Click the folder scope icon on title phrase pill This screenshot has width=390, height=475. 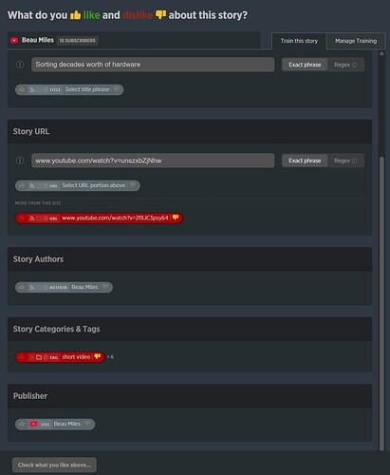coord(39,90)
